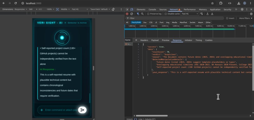Filter requests by Wasm type

[200, 22]
